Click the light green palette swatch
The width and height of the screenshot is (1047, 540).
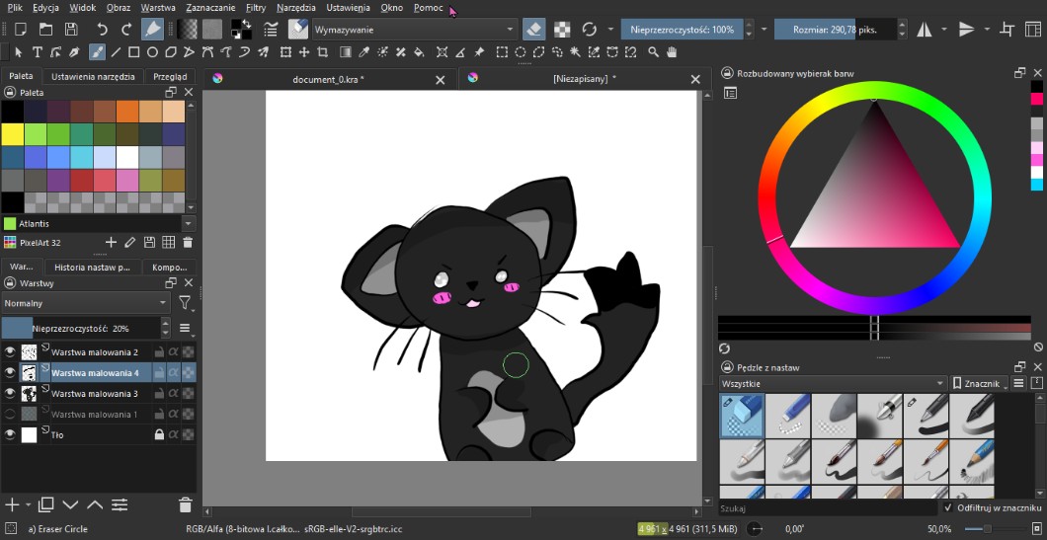pyautogui.click(x=36, y=133)
